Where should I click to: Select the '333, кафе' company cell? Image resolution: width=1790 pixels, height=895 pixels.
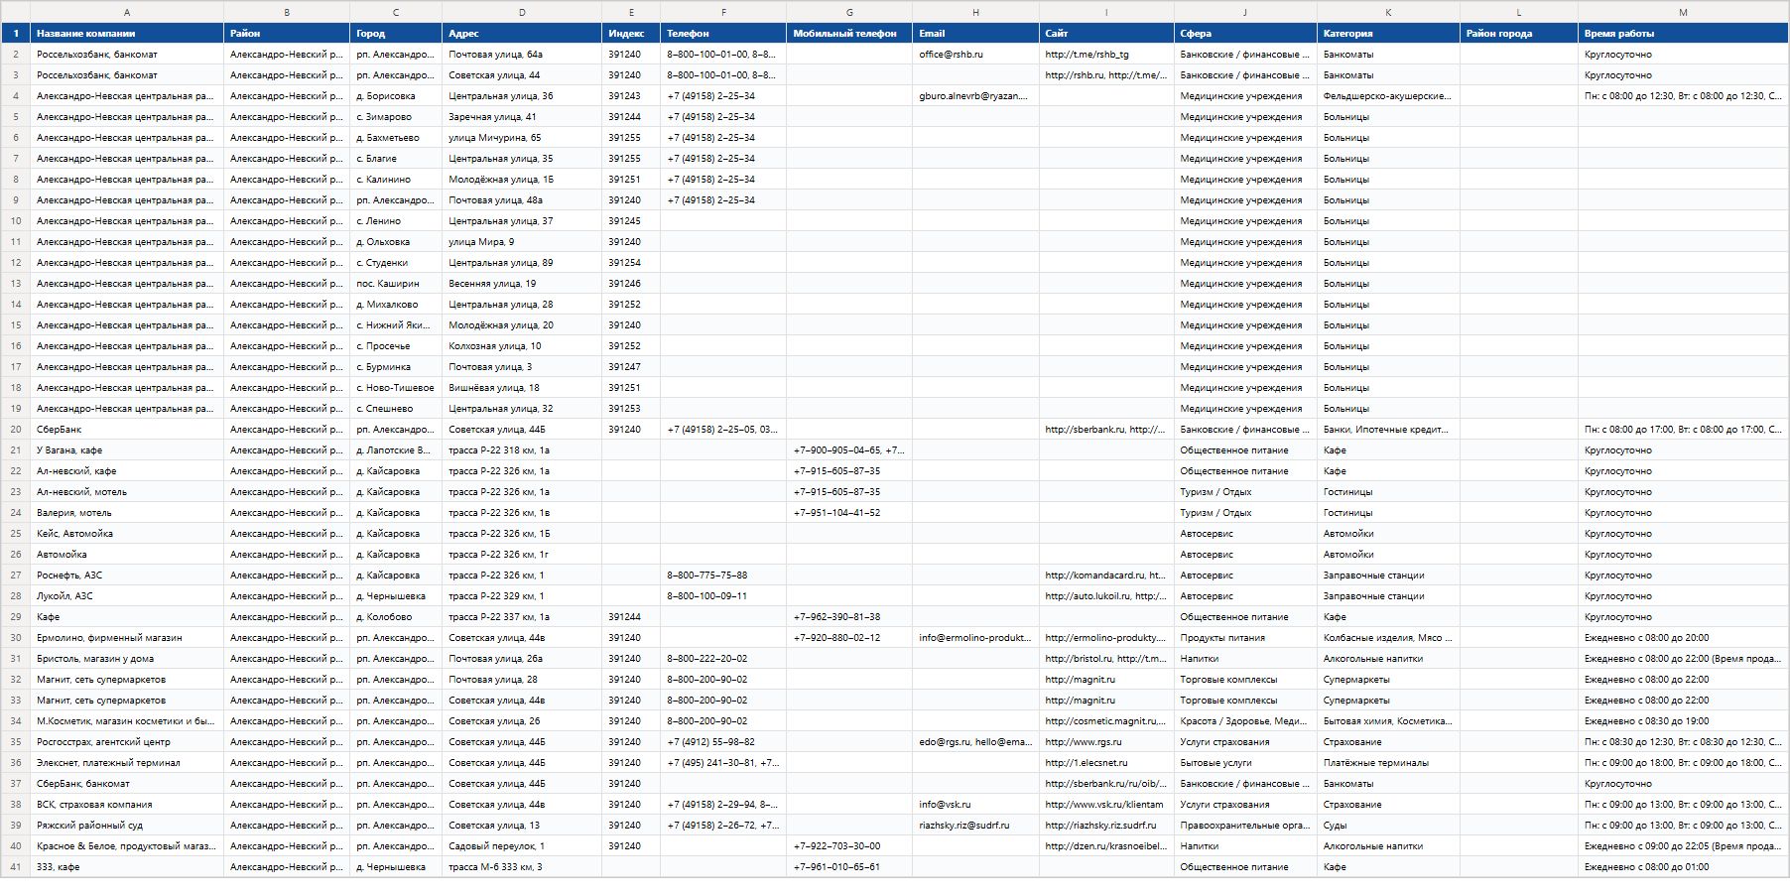127,867
